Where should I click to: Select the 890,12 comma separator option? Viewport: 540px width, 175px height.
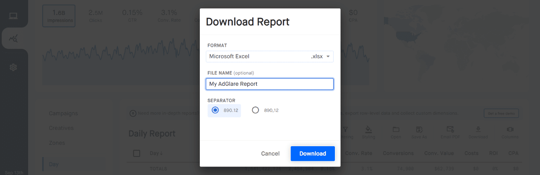(265, 110)
